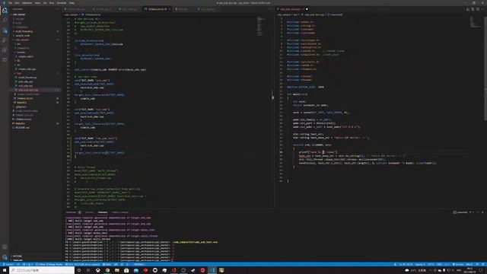Open the Edit menu

coord(17,3)
